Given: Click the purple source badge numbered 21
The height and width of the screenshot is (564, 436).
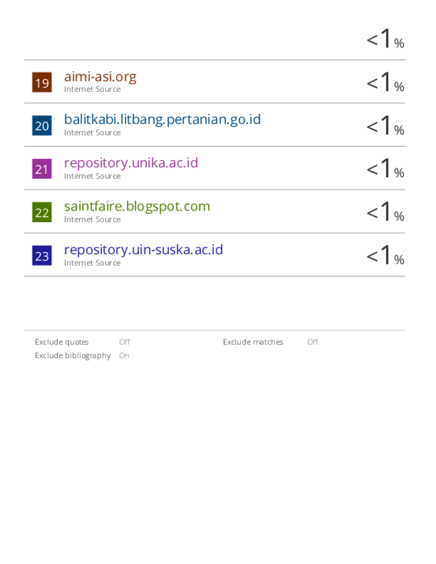Looking at the screenshot, I should click(42, 169).
